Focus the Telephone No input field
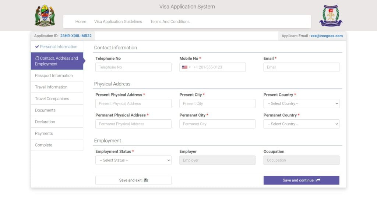Screen dimensions: 377x197 (133, 67)
